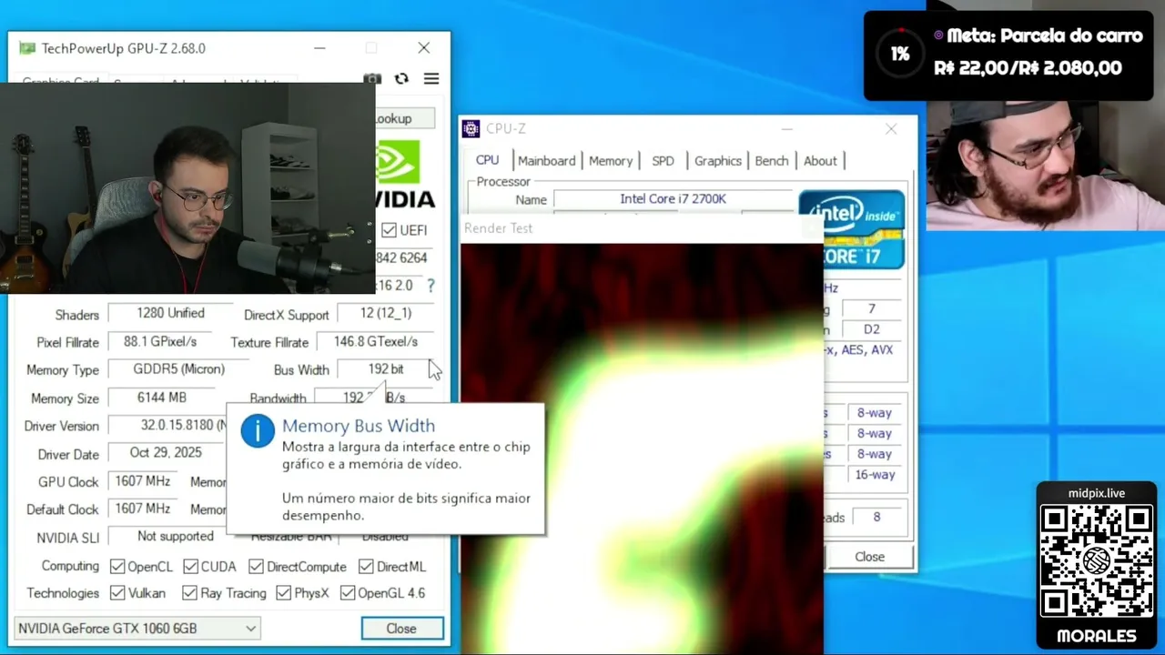Open the Mainboard tab in CPU-Z

point(547,161)
